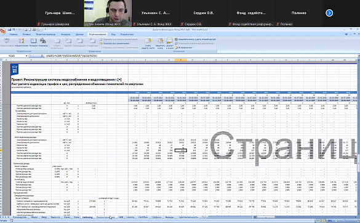Click the selected cell with thick border
Viewport: 360px width, 223px height.
point(181,150)
